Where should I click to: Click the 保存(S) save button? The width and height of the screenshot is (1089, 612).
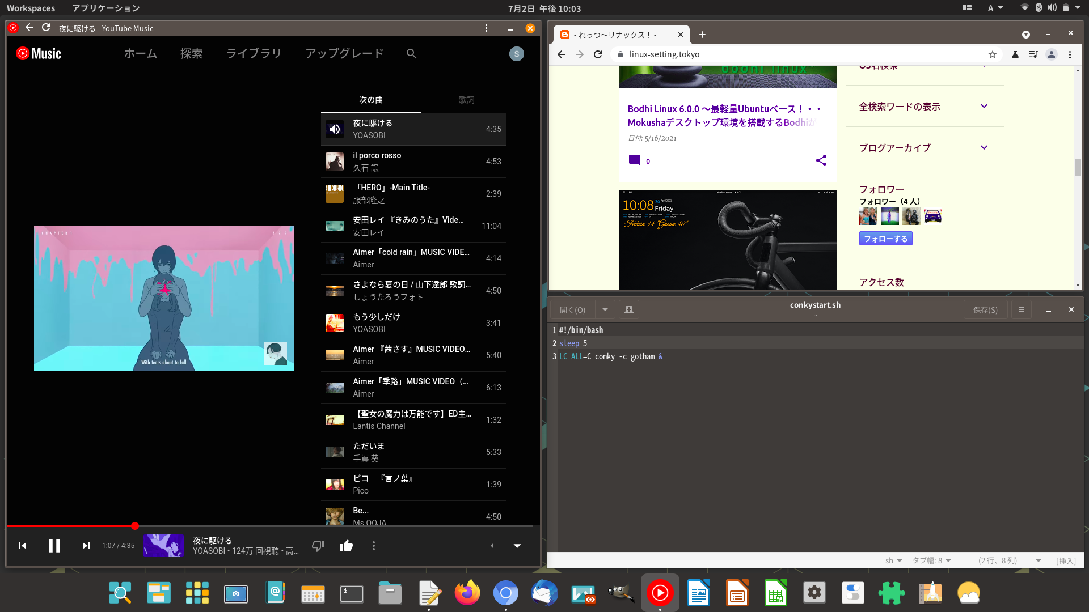(x=985, y=309)
